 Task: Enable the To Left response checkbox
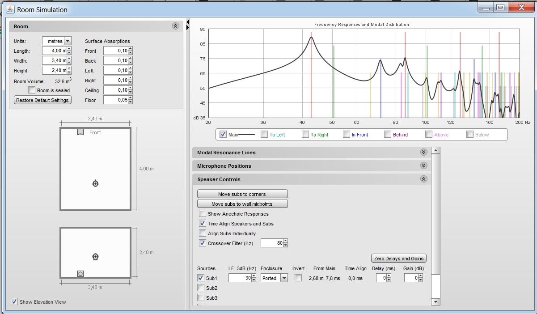click(x=264, y=134)
